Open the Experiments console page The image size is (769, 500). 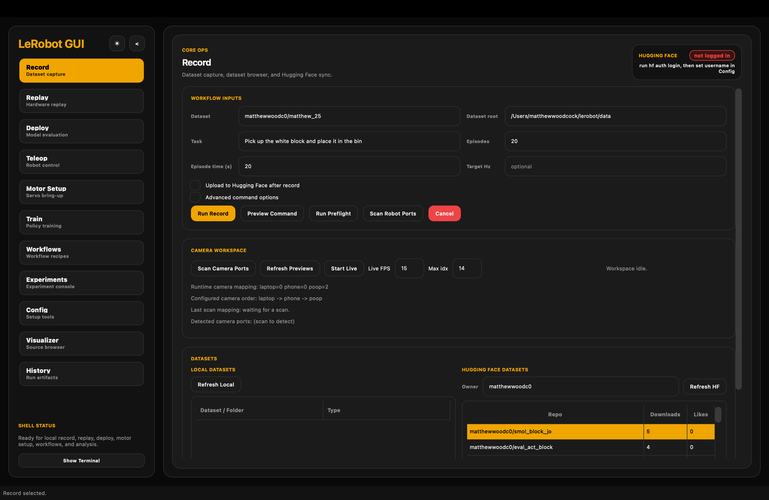click(x=81, y=283)
